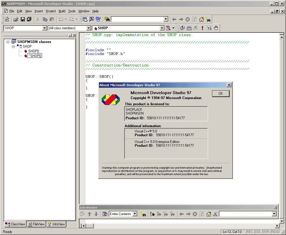
Task: Toggle the Workspace window button
Action: pos(85,19)
